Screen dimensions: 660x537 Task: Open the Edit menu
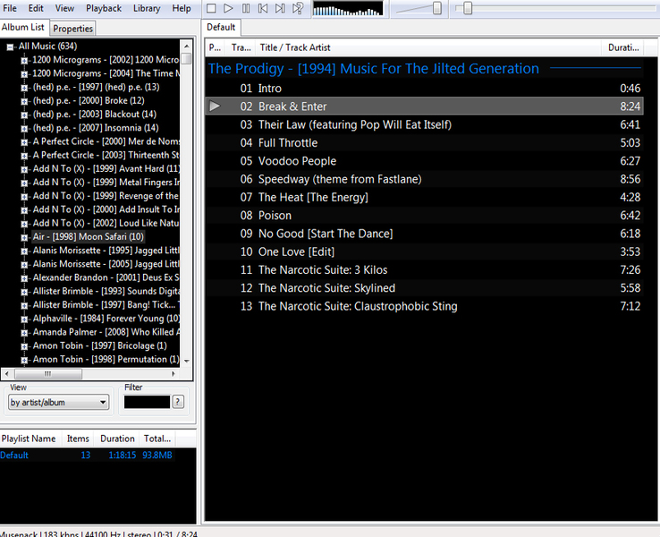(36, 8)
